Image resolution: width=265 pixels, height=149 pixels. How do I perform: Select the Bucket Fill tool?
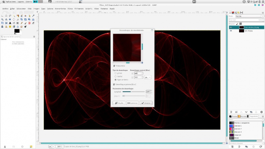coord(14,23)
